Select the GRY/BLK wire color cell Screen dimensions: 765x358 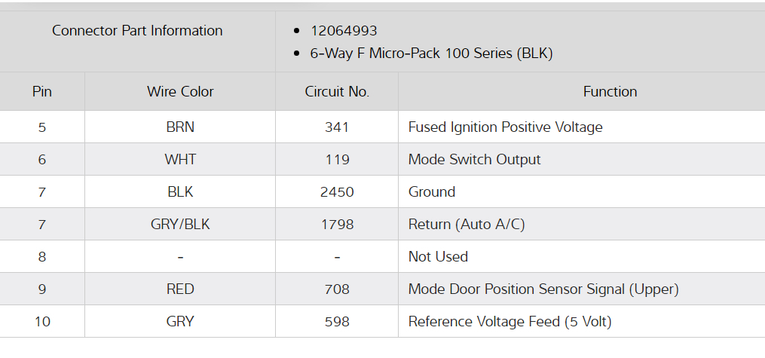tap(180, 225)
